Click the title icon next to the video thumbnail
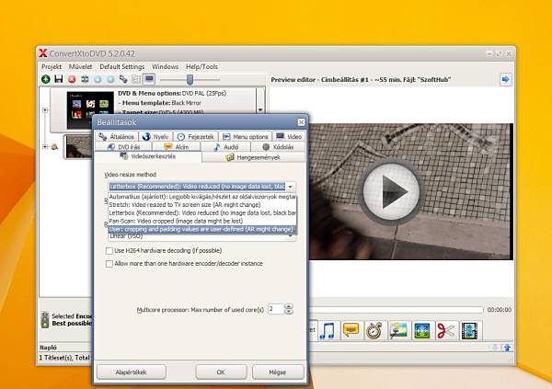 (x=54, y=147)
